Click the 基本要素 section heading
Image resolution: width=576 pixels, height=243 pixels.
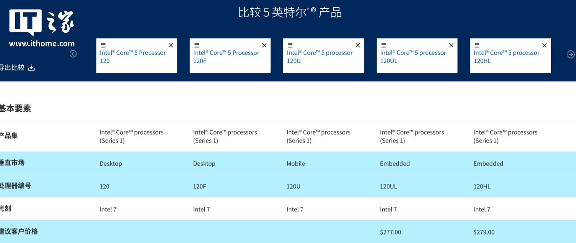pyautogui.click(x=15, y=108)
